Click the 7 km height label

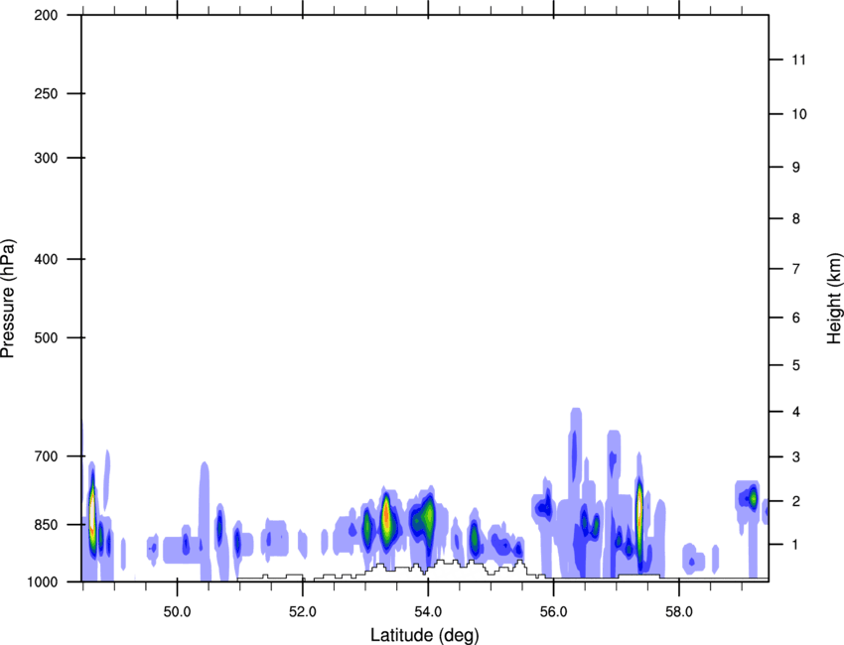[x=796, y=269]
